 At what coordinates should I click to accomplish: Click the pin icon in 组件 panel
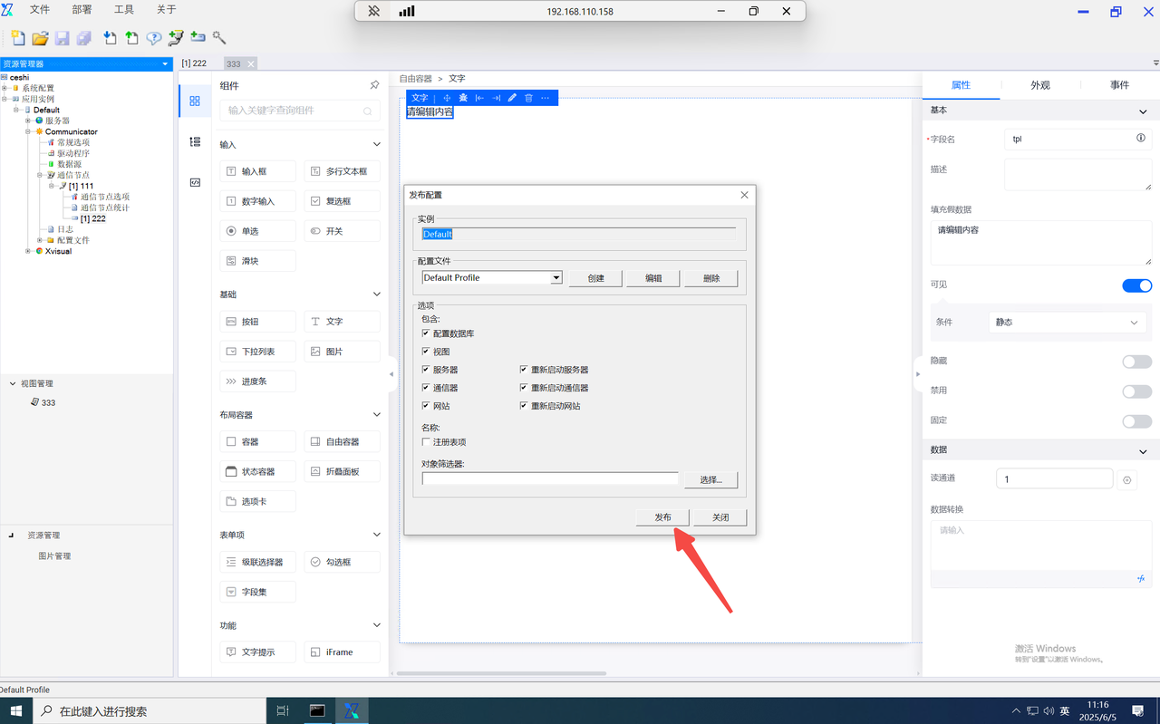coord(374,85)
